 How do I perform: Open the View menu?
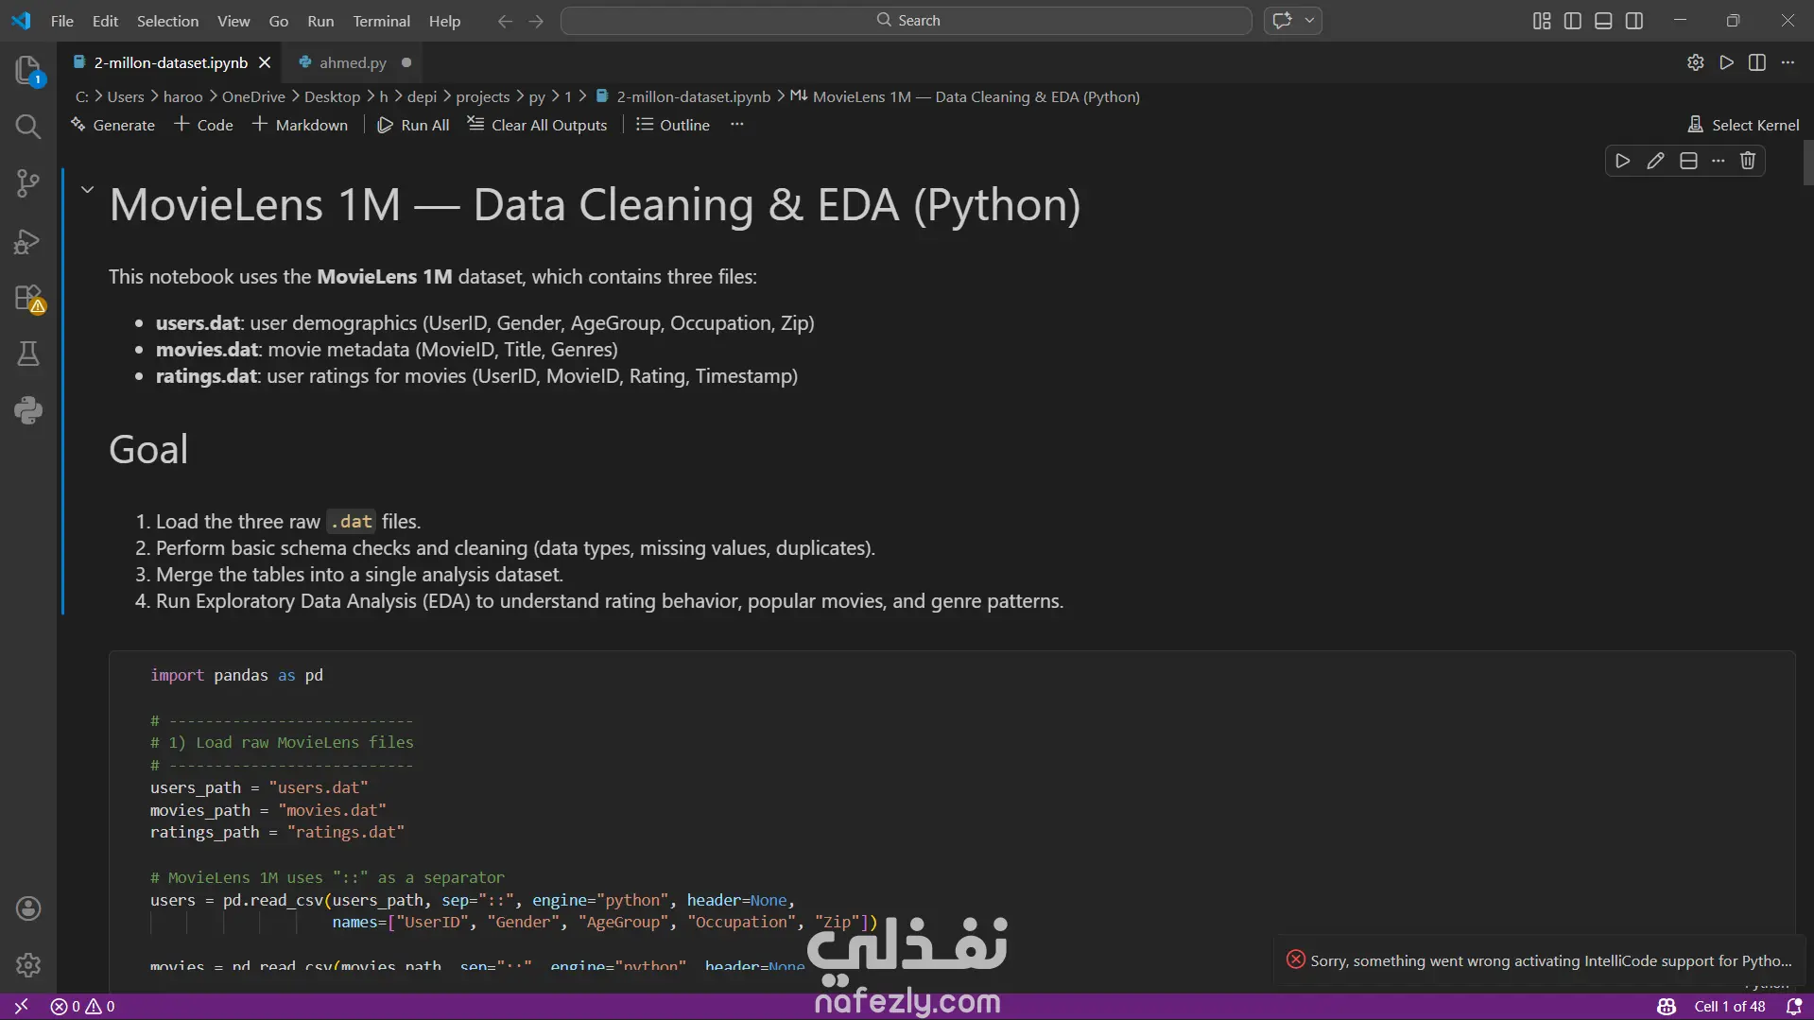[233, 21]
